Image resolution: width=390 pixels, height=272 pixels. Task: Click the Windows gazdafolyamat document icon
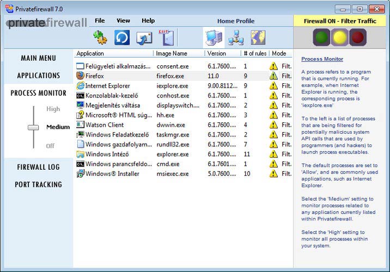pyautogui.click(x=80, y=144)
